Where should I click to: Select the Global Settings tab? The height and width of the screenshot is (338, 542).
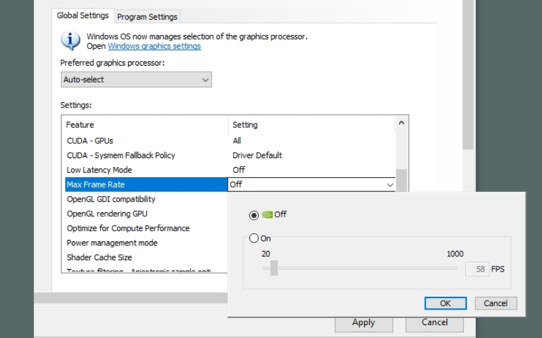[x=83, y=16]
